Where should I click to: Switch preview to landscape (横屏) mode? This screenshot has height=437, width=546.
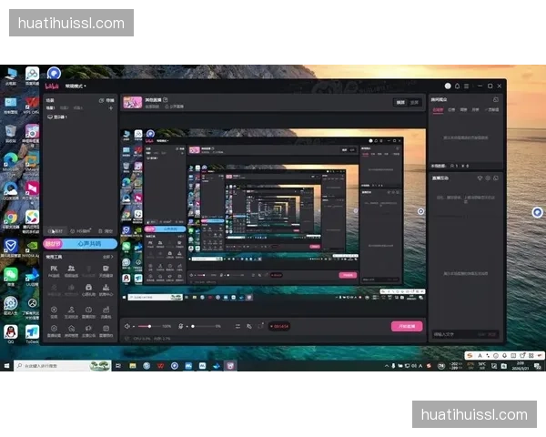[x=400, y=103]
